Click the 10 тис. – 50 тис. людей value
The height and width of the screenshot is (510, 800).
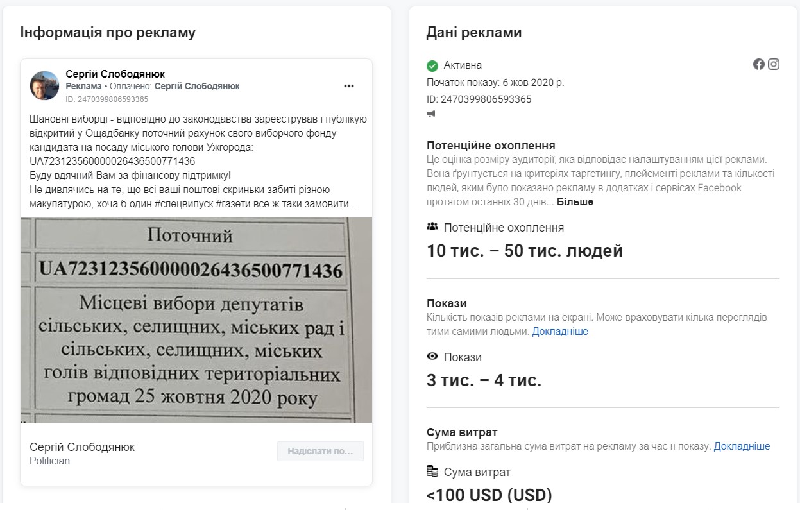click(525, 250)
